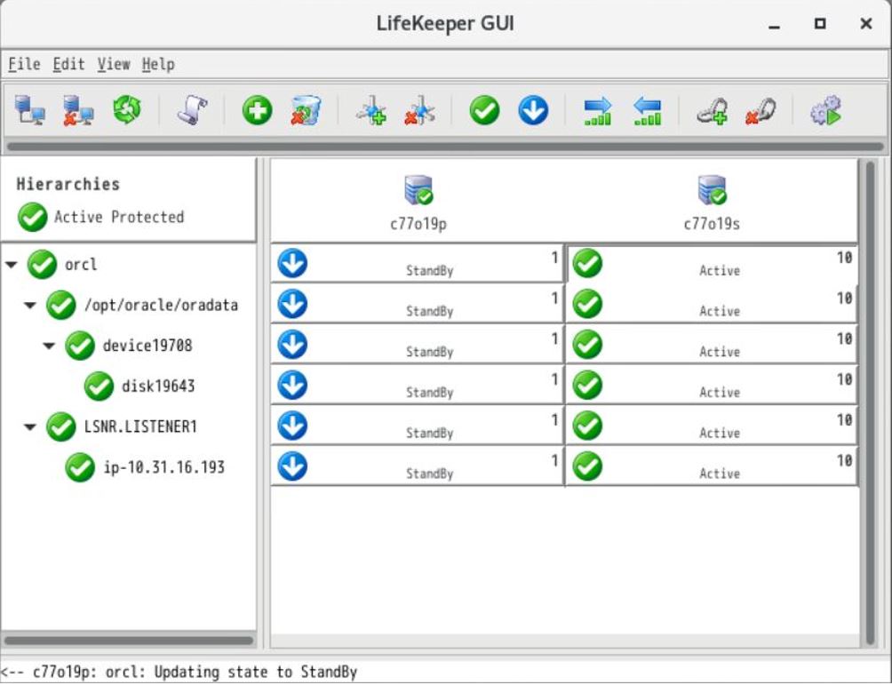Click StandBy text in the orcl row

(x=429, y=271)
